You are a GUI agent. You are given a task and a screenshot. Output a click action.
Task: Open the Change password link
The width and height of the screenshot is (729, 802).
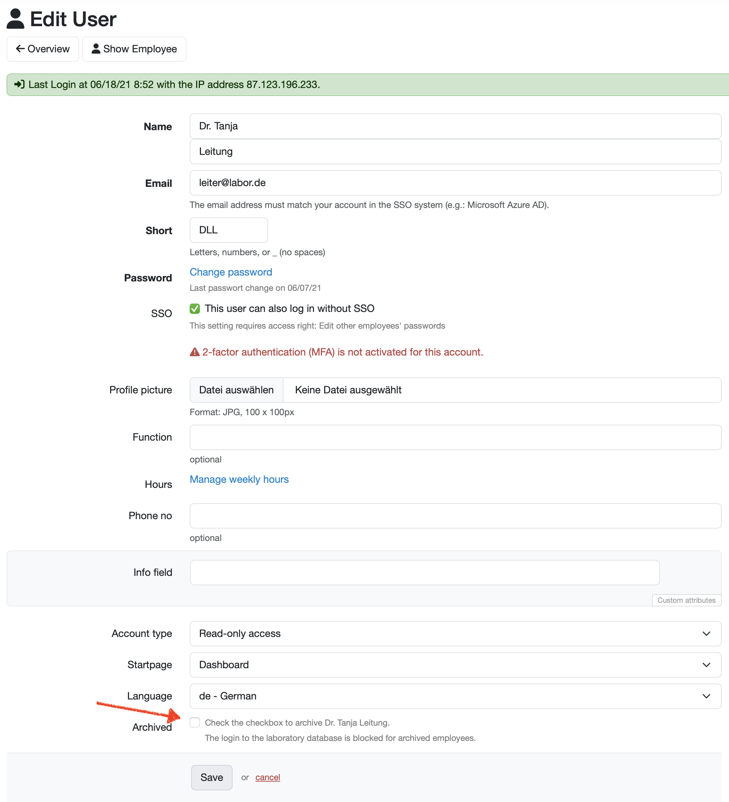pos(231,272)
